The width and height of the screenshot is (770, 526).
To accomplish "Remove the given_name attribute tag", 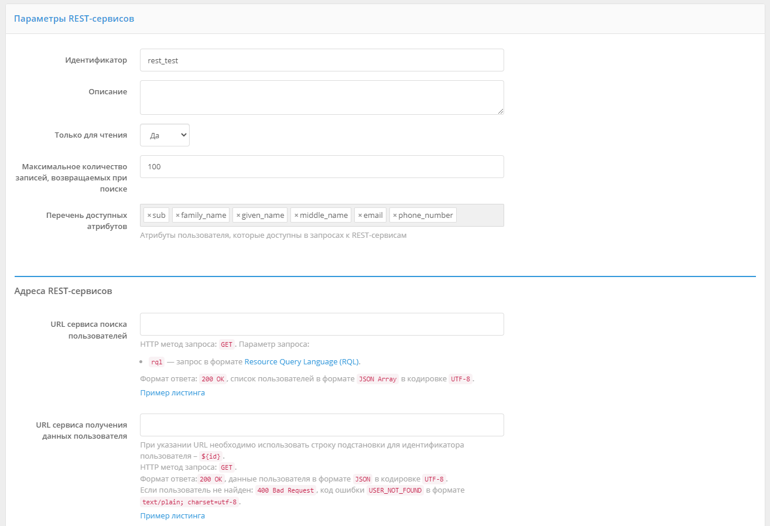I will coord(238,216).
